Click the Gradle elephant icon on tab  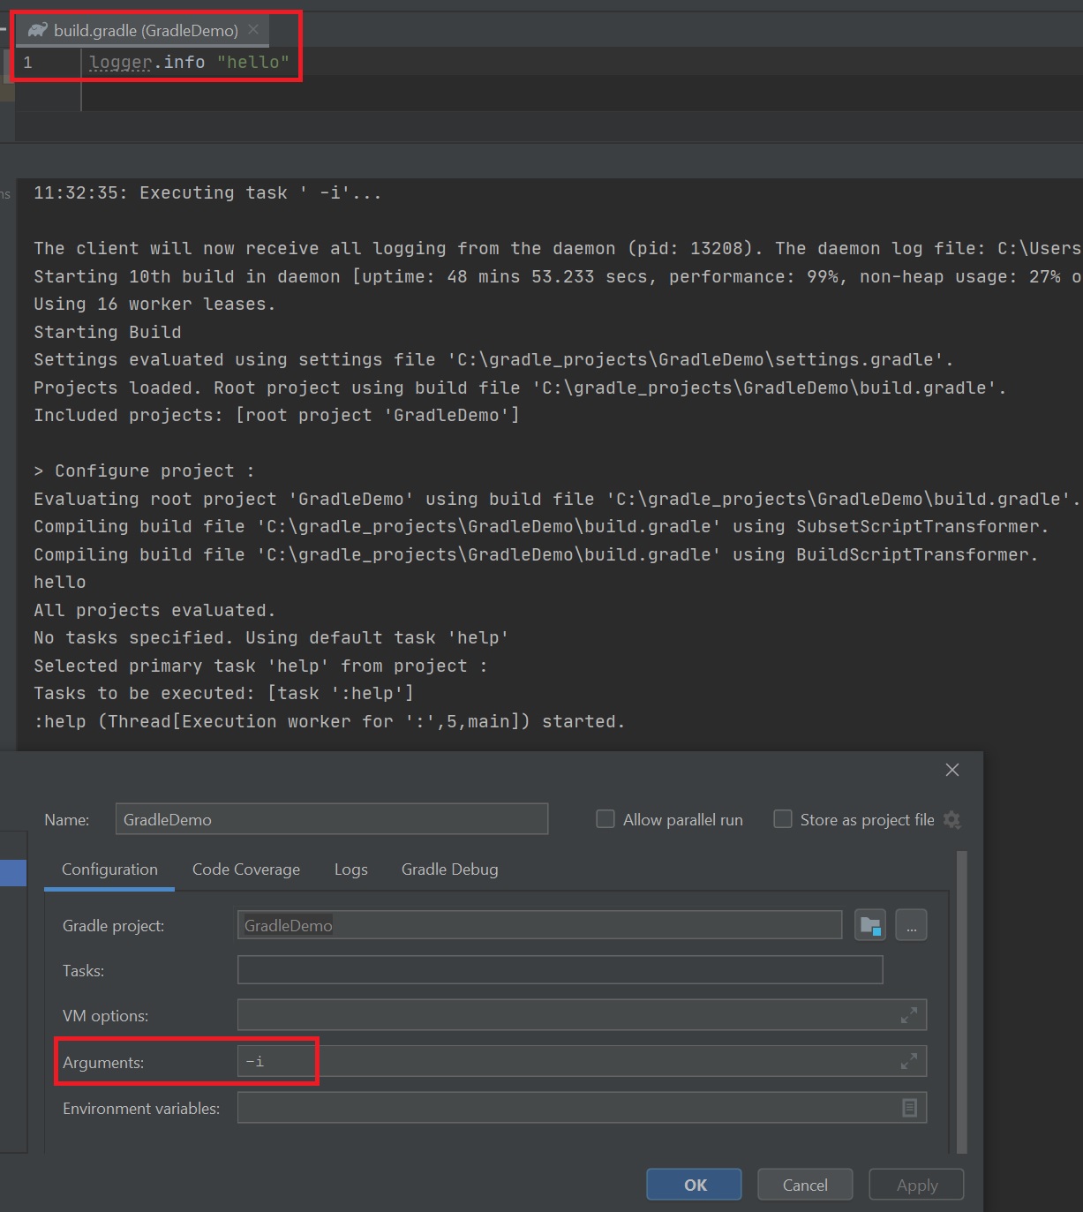click(x=37, y=31)
